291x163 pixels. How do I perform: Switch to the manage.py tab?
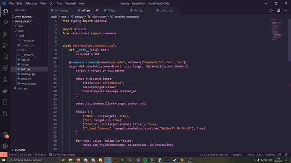pyautogui.click(x=61, y=10)
